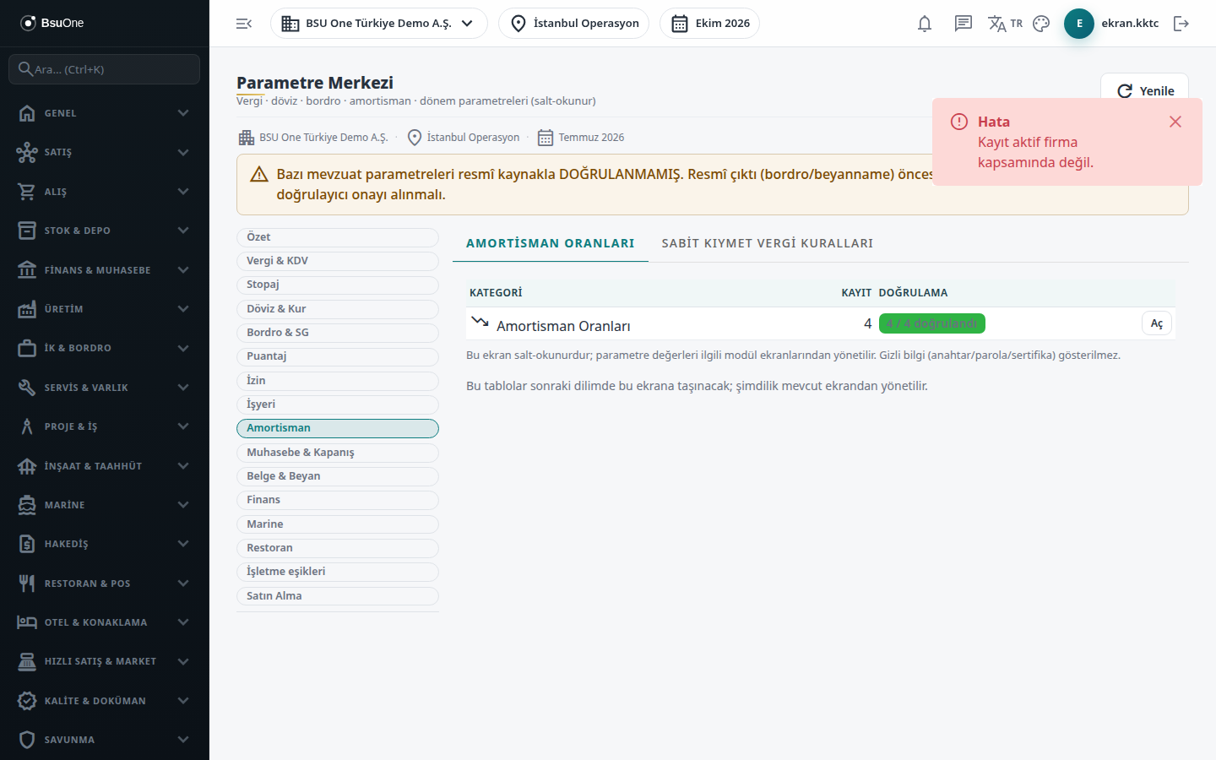Image resolution: width=1216 pixels, height=760 pixels.
Task: Collapse the sidebar with the menu toggle icon
Action: coord(244,24)
